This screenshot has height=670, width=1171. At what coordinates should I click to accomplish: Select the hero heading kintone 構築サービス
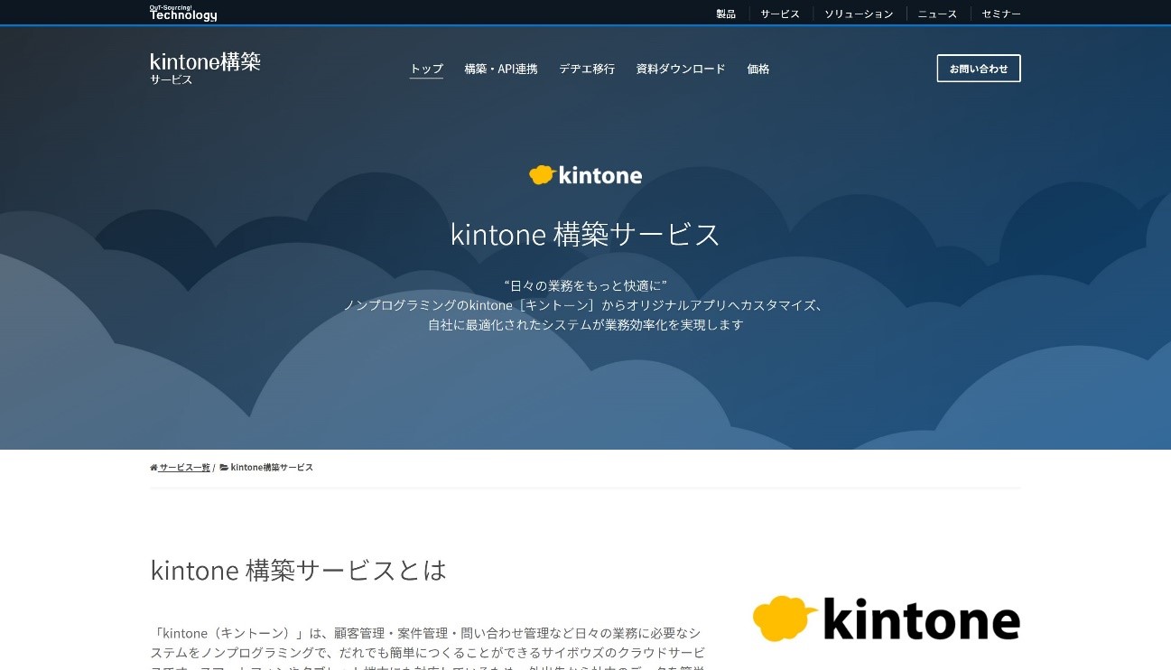coord(585,234)
